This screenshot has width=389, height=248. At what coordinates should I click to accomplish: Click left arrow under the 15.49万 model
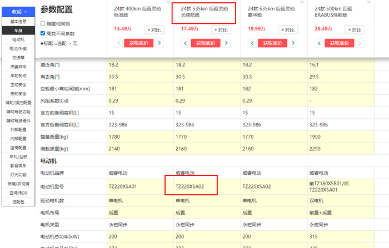point(118,43)
